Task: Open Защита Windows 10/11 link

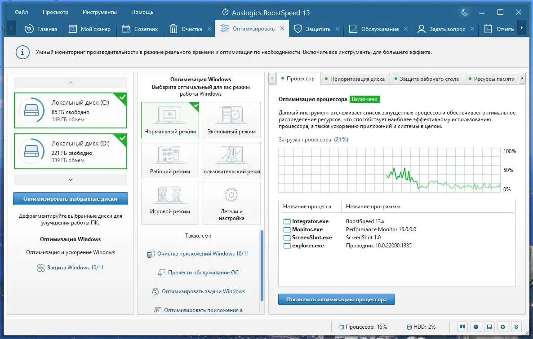Action: click(x=71, y=268)
